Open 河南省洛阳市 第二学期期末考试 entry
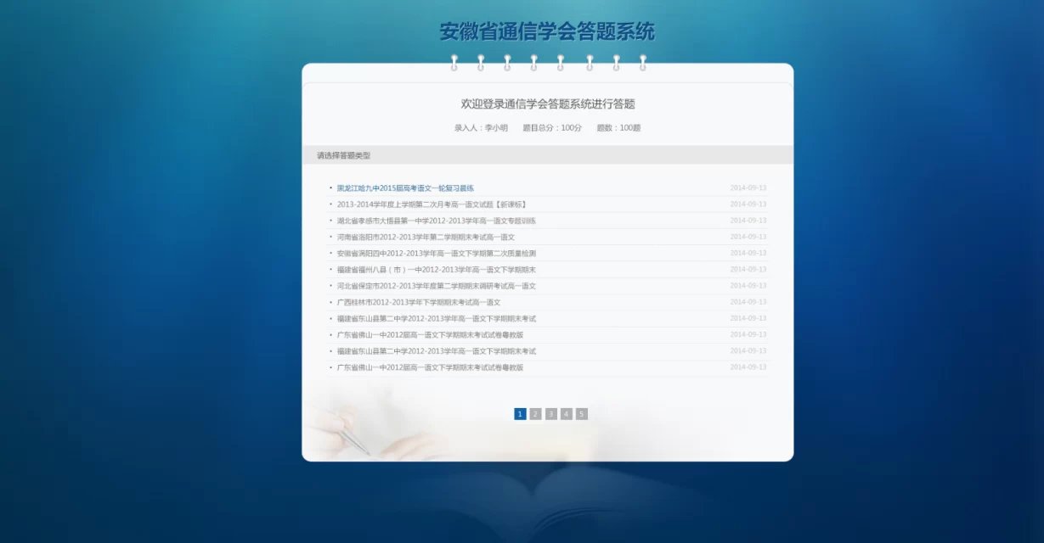 click(x=426, y=238)
